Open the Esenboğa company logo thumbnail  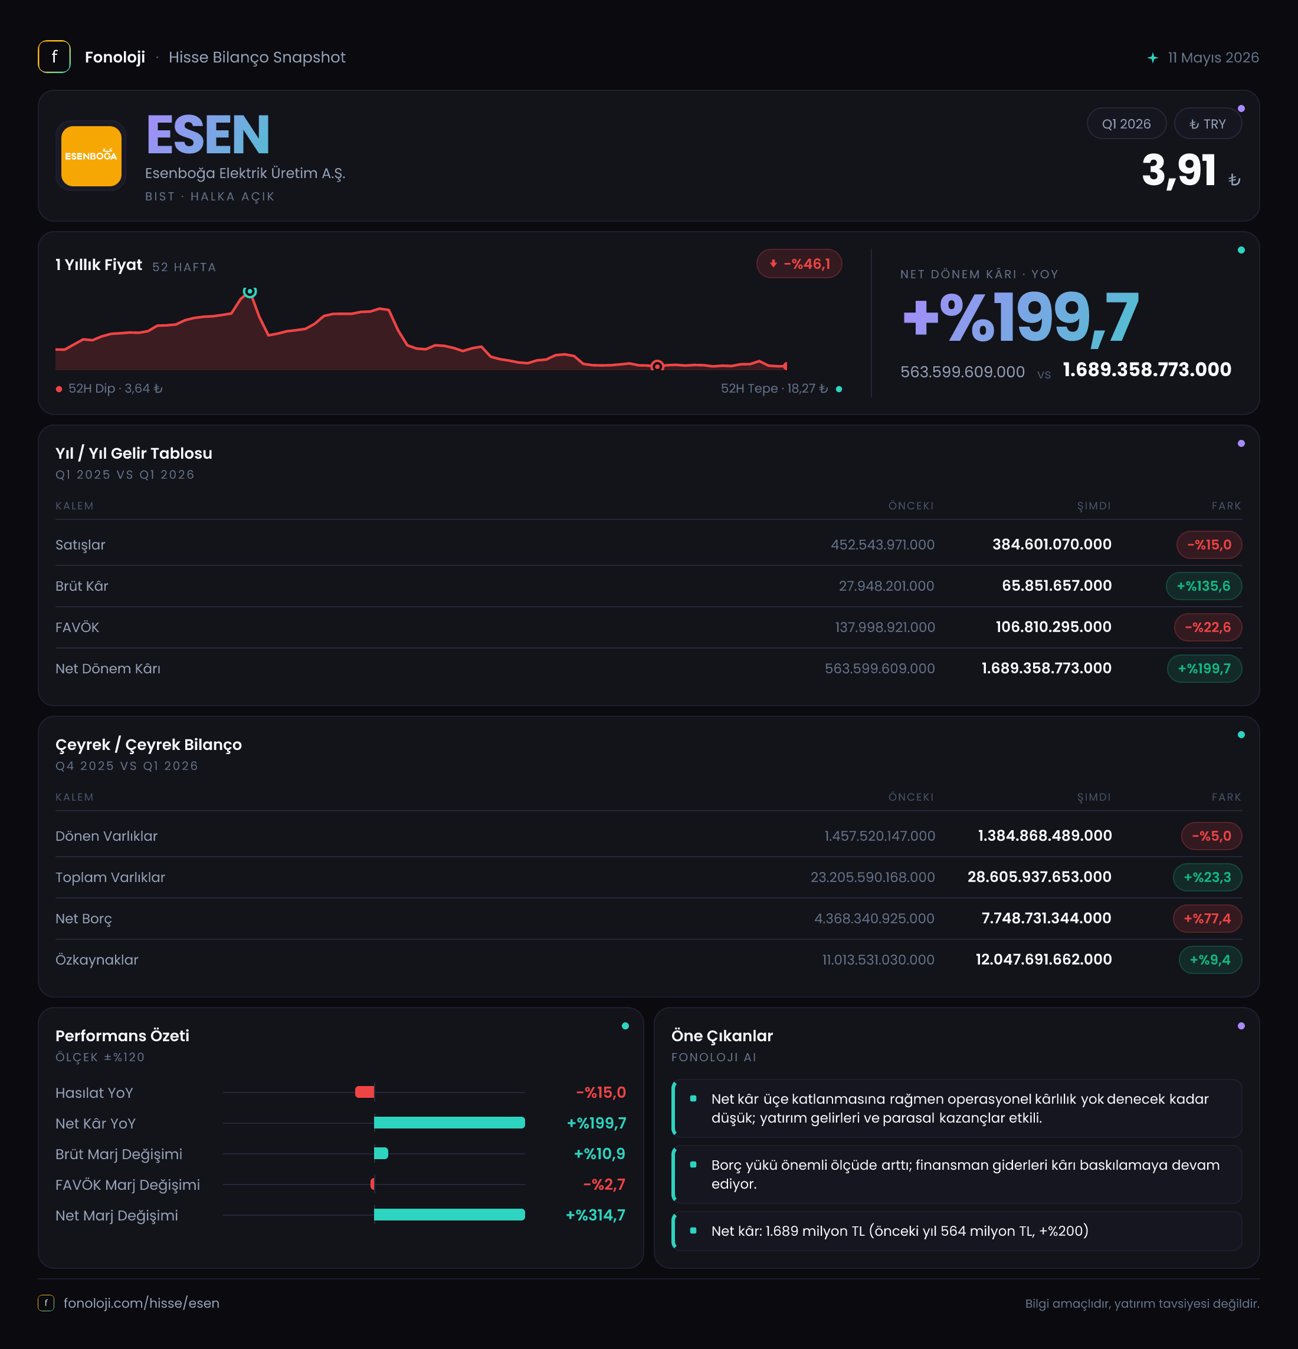click(91, 156)
